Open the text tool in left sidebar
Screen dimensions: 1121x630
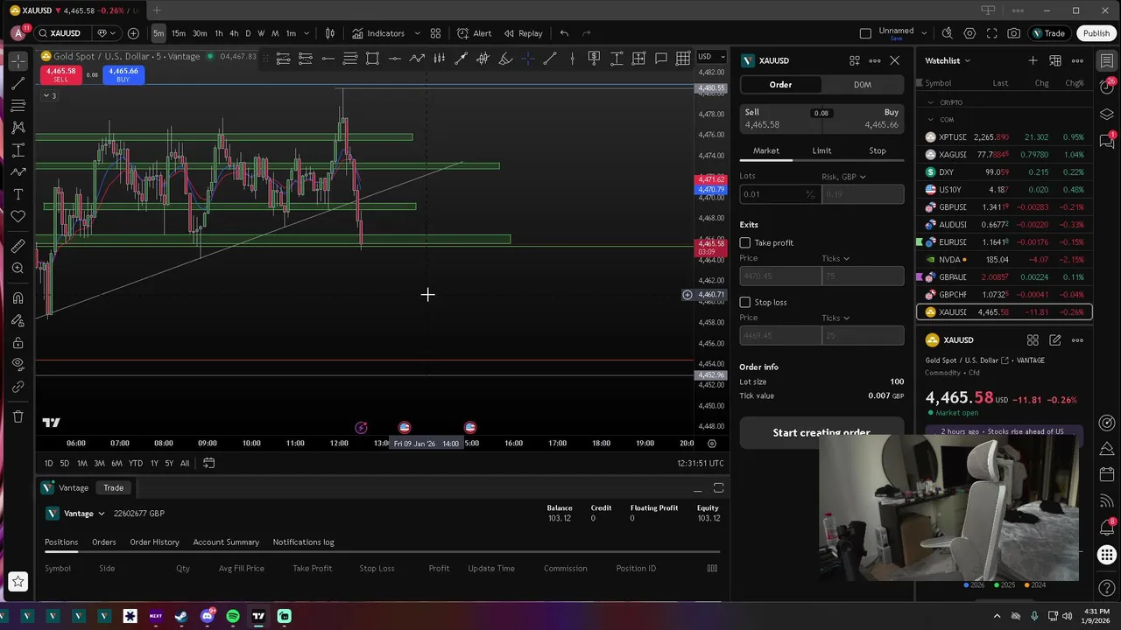(18, 194)
